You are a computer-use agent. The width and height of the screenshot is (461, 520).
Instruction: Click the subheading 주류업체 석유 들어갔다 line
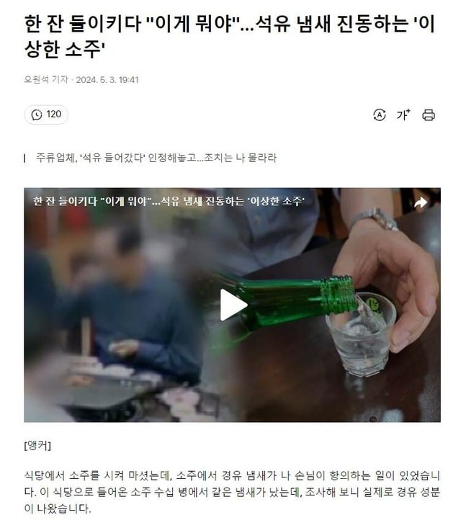click(156, 158)
